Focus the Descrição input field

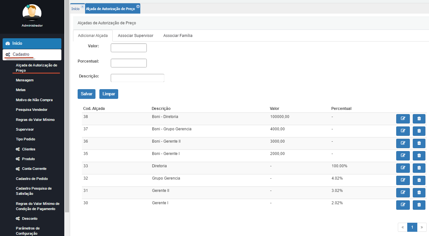pyautogui.click(x=137, y=78)
